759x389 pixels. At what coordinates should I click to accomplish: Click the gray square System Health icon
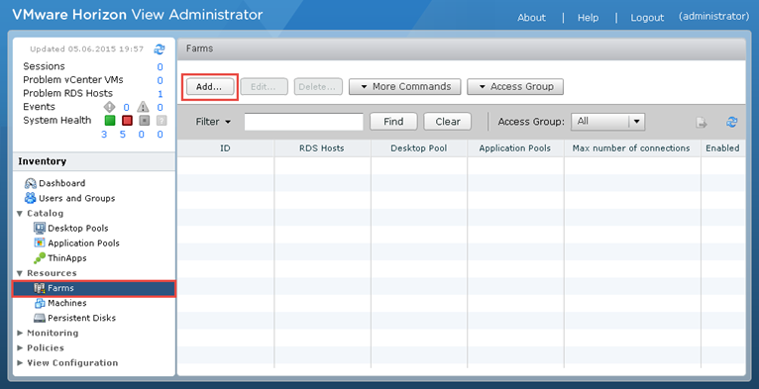click(x=145, y=121)
